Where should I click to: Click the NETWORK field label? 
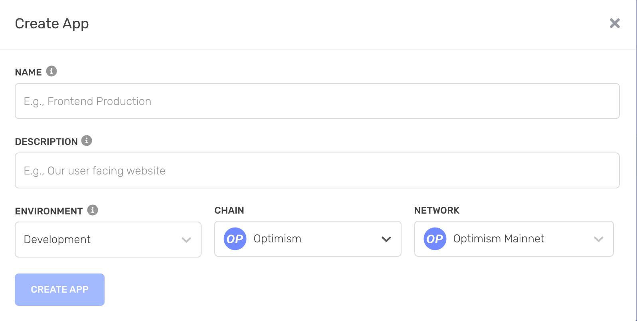coord(437,210)
